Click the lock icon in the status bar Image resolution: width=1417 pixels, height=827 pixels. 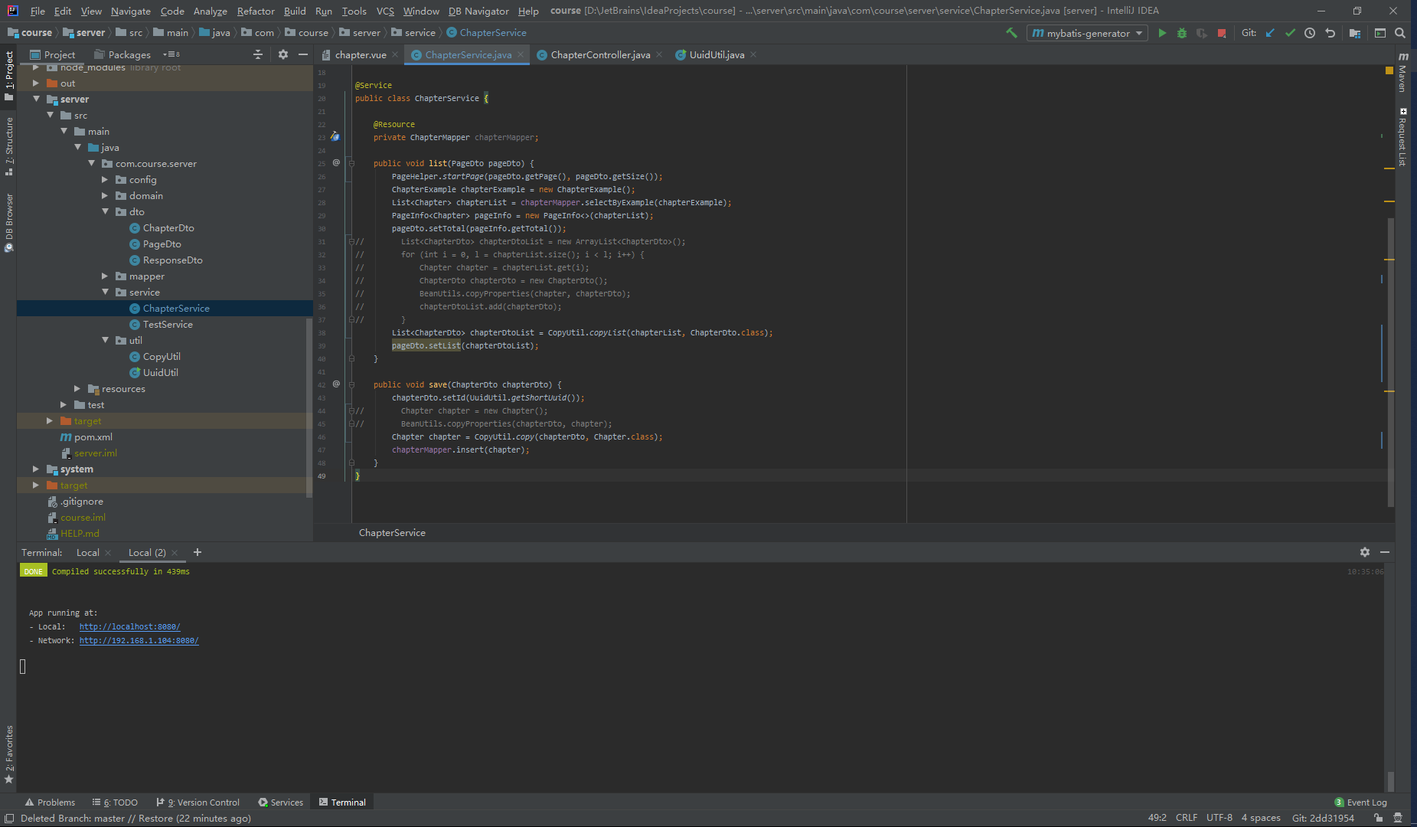coord(1379,818)
